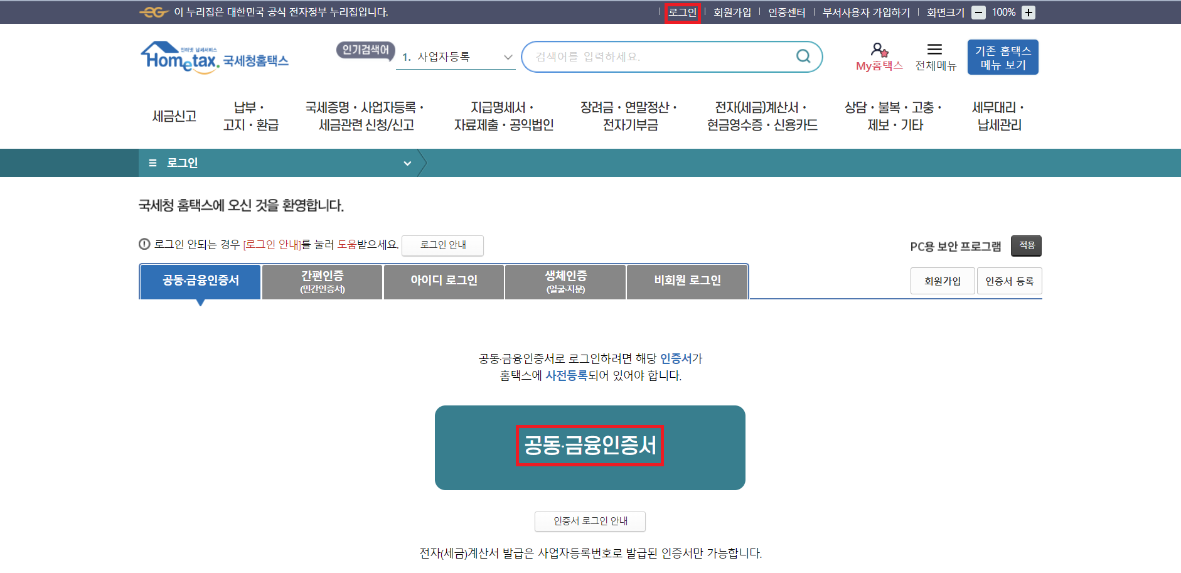Switch to the 간편인증 login tab

(x=321, y=281)
